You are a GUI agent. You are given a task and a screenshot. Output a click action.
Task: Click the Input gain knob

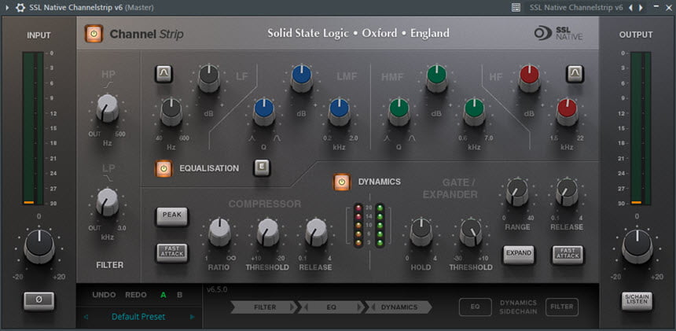click(39, 245)
